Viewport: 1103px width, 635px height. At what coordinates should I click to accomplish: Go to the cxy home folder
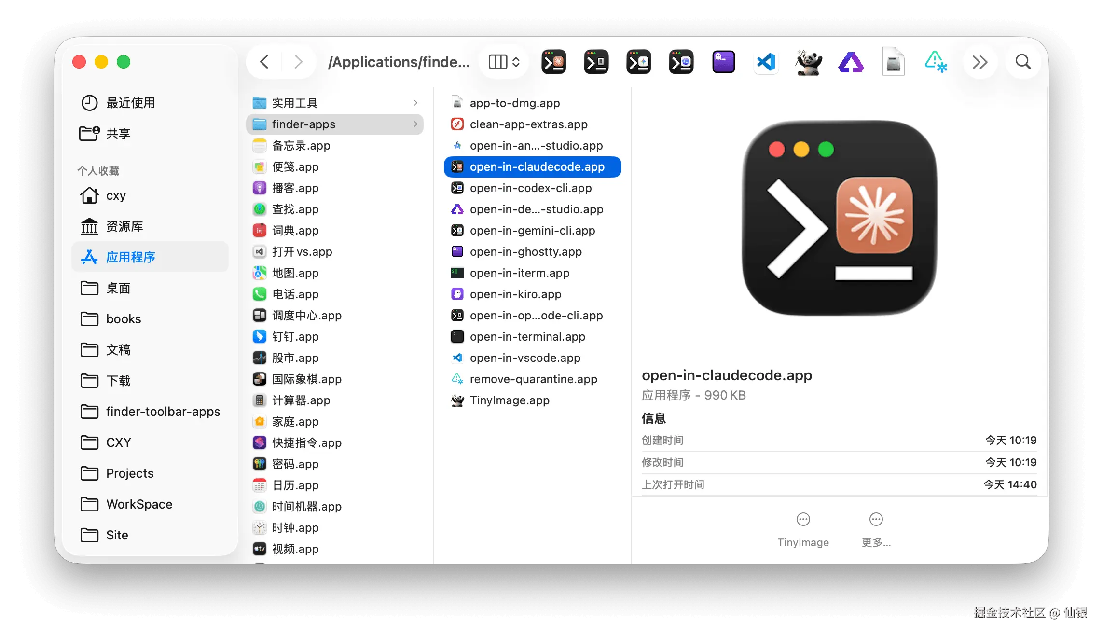pyautogui.click(x=150, y=195)
